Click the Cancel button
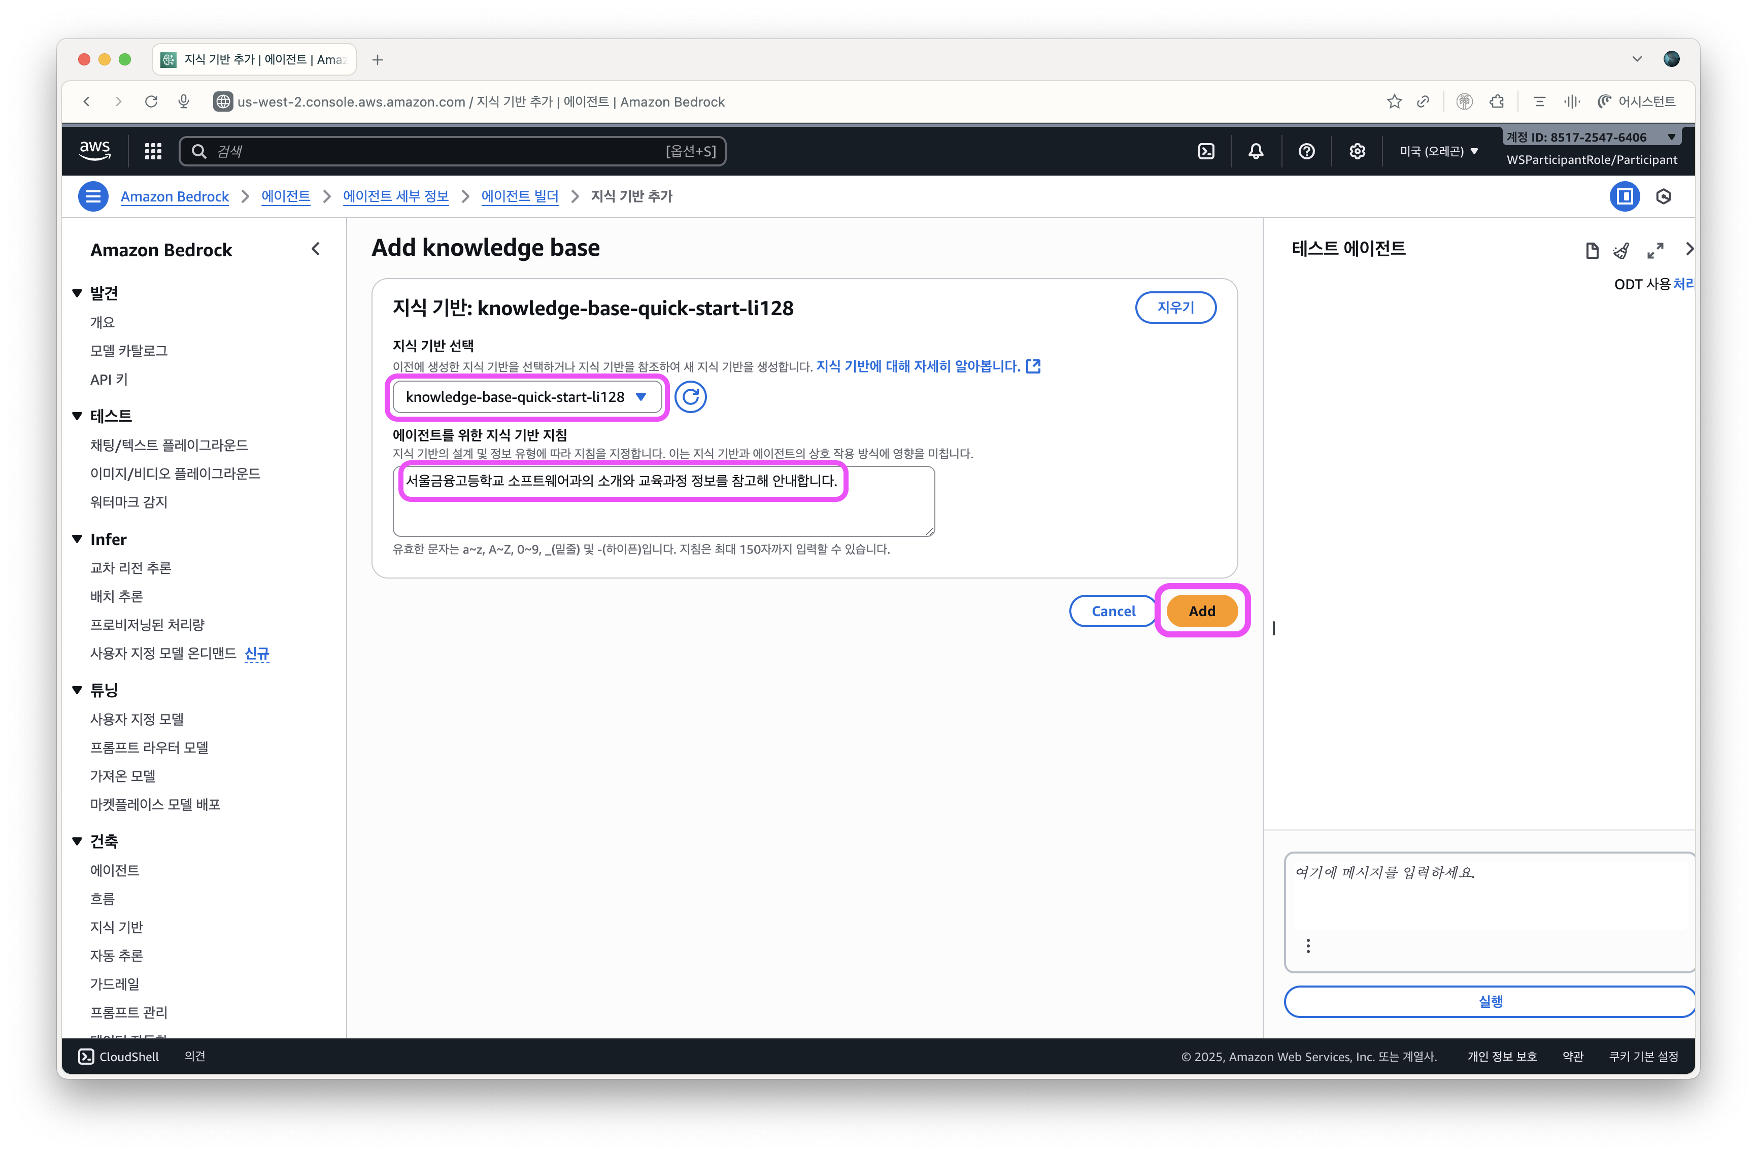The height and width of the screenshot is (1154, 1757). click(1113, 610)
